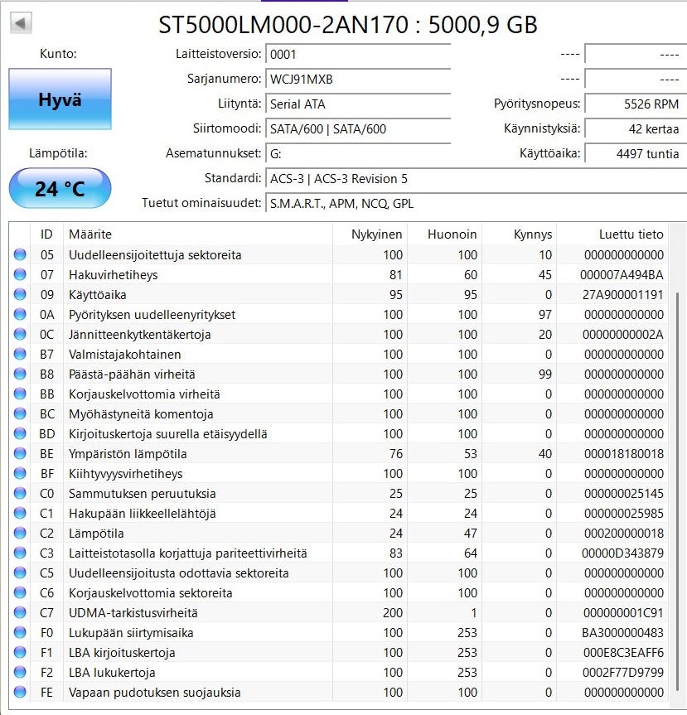Image resolution: width=687 pixels, height=715 pixels.
Task: Click the blue status icon for Hakuvirheiheys
Action: [x=20, y=275]
